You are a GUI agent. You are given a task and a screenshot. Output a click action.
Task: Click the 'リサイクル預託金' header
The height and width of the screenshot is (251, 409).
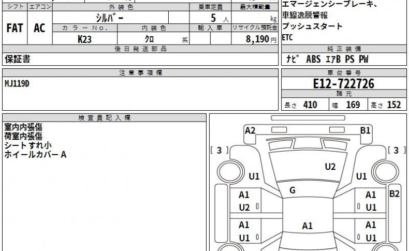255,27
